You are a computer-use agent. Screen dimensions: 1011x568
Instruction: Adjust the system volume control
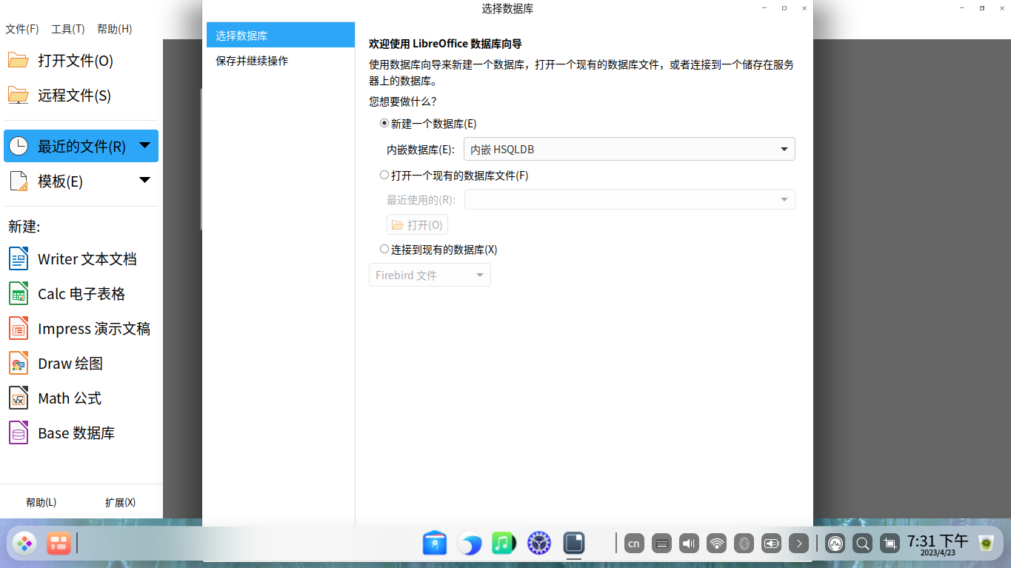coord(688,543)
